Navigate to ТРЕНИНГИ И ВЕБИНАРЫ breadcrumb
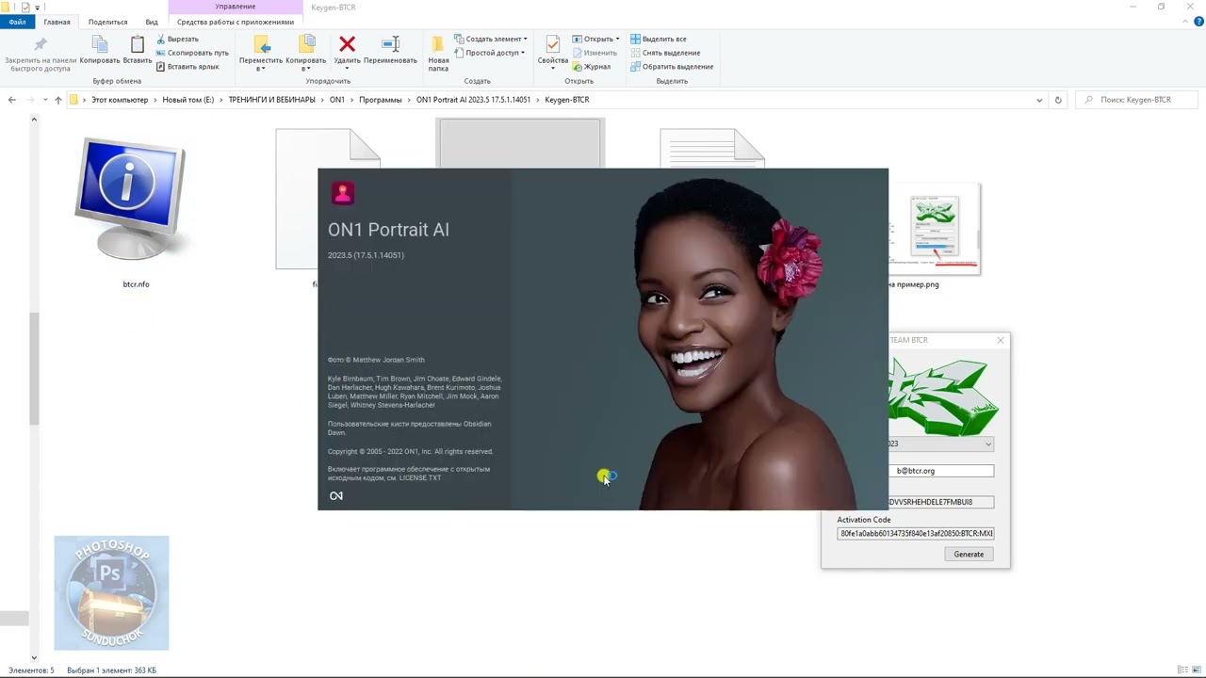The width and height of the screenshot is (1206, 678). click(271, 100)
